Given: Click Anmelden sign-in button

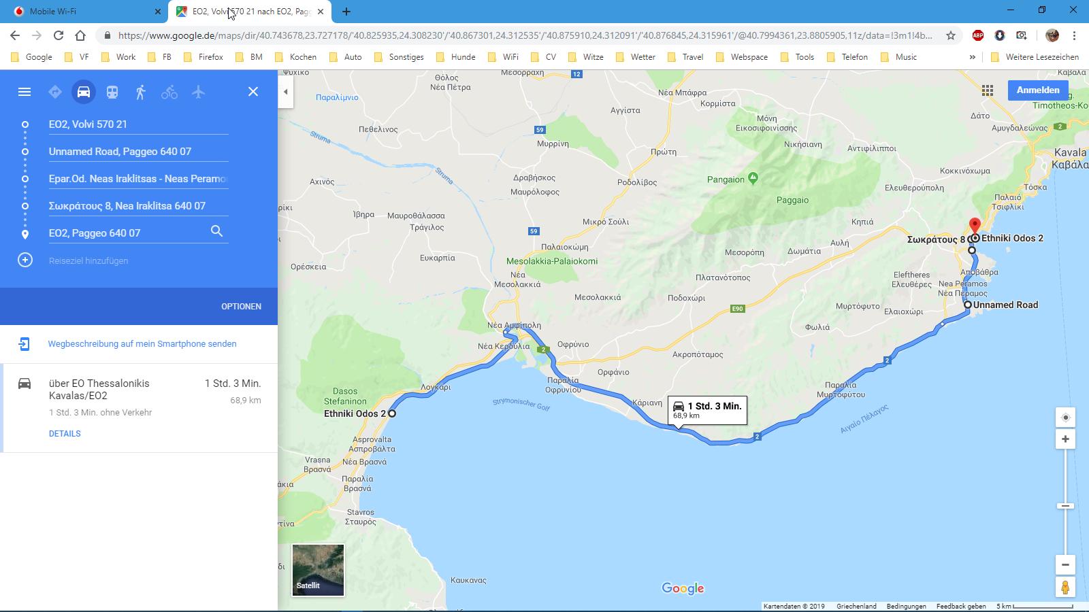Looking at the screenshot, I should click(1038, 90).
